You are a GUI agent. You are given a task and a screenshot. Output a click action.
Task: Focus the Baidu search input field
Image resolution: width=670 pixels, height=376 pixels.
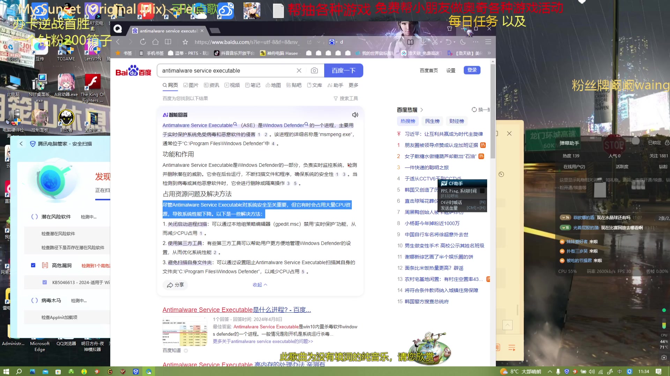click(227, 71)
